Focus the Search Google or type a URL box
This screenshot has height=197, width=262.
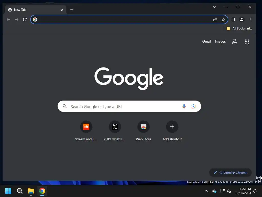[x=129, y=106]
